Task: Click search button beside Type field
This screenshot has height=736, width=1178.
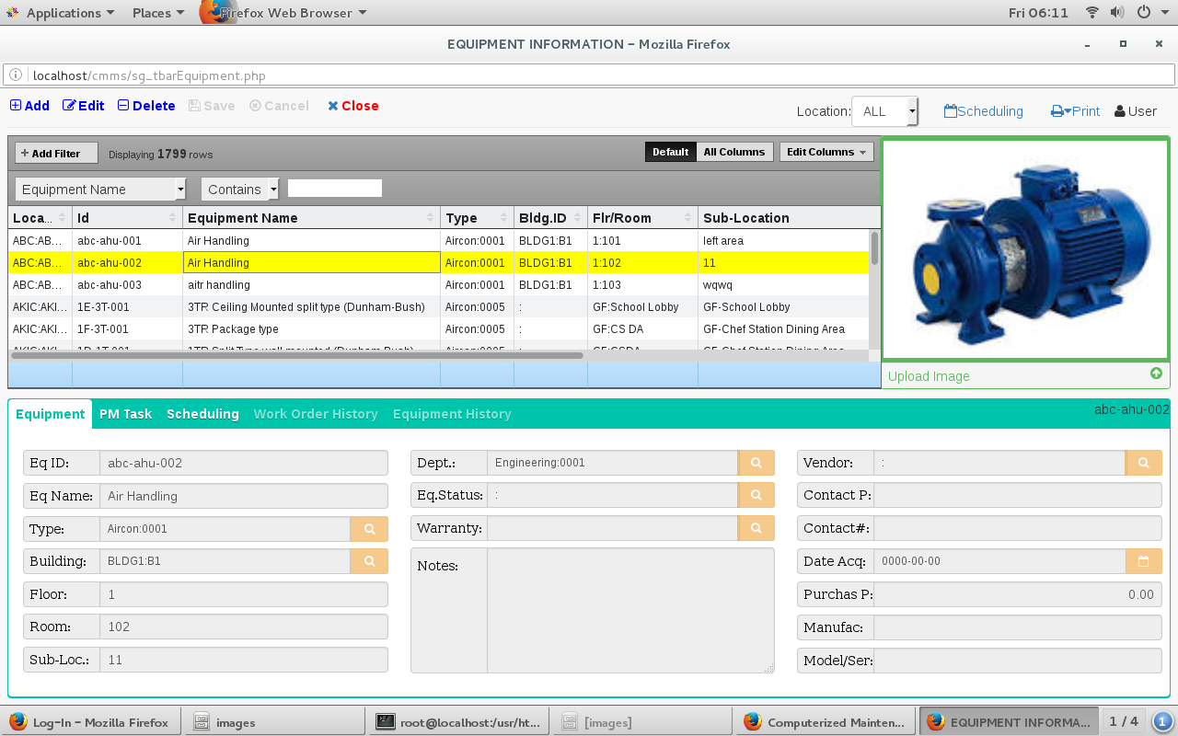Action: pyautogui.click(x=369, y=529)
